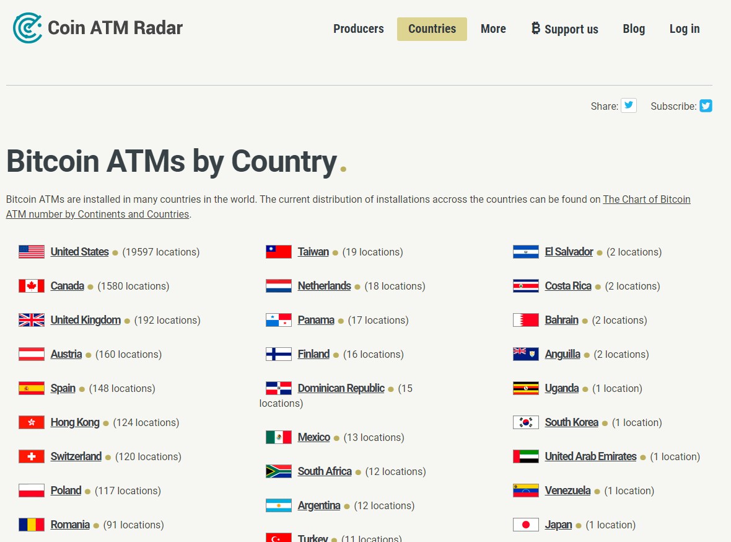Open the Uganda link

(x=562, y=388)
